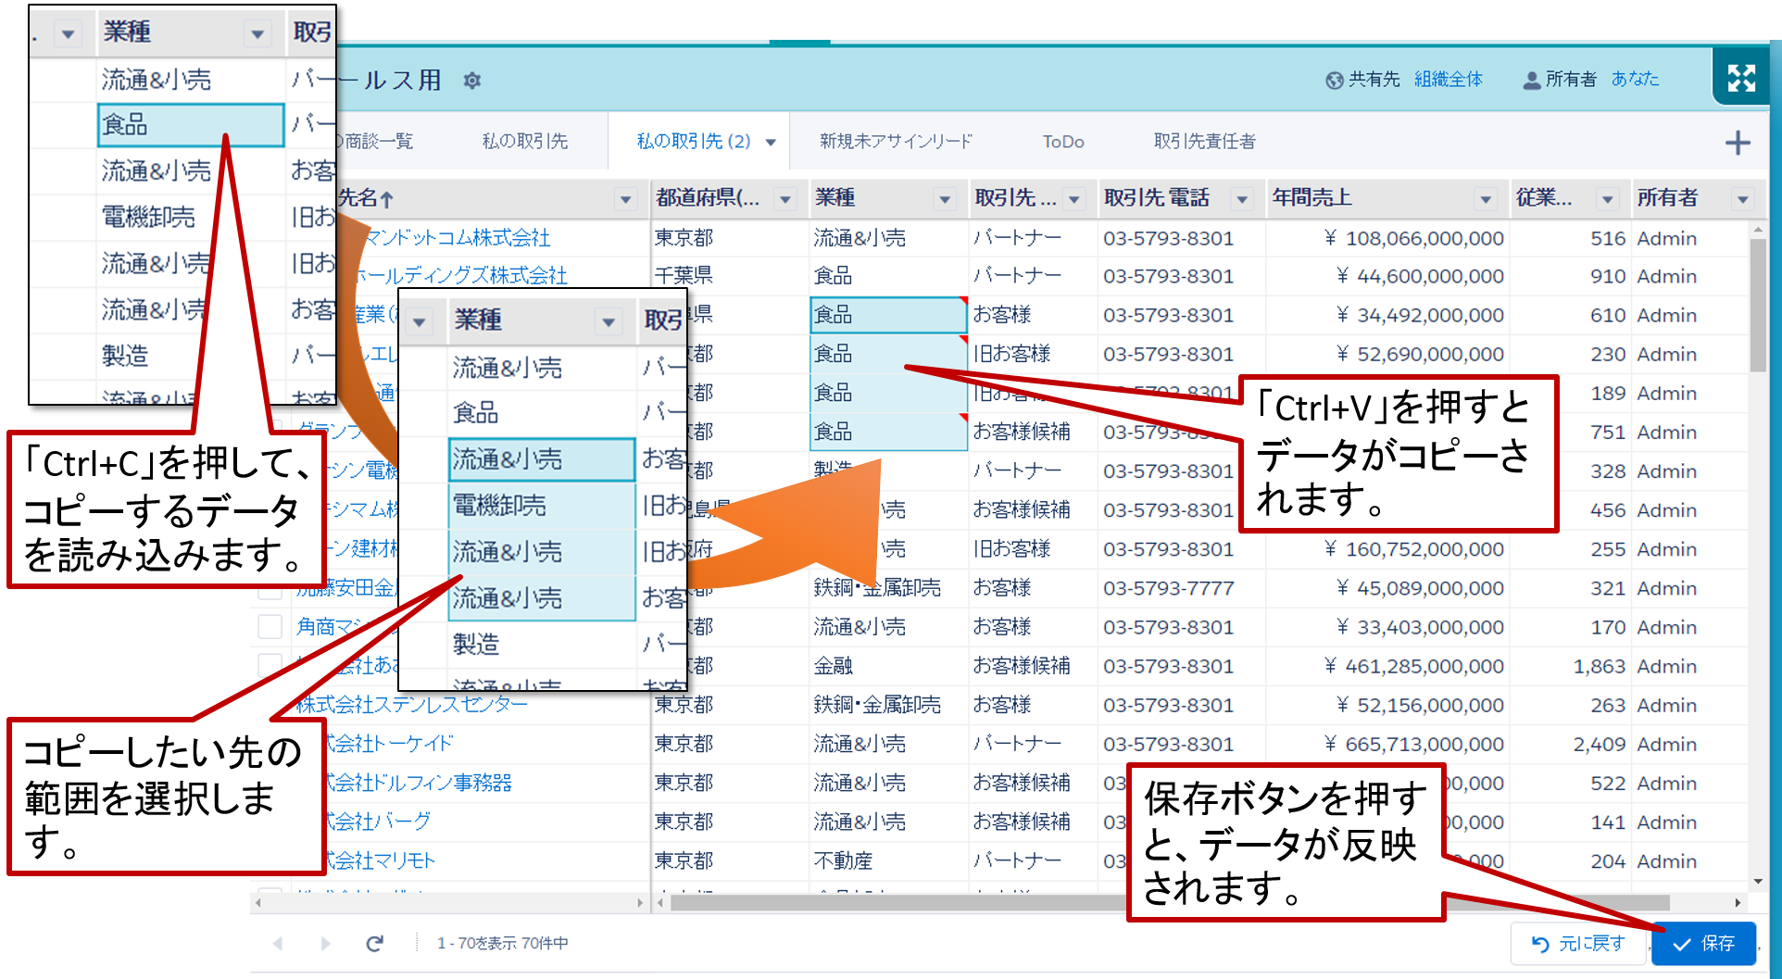Click the refresh icon in the footer
1782x979 pixels.
(374, 943)
